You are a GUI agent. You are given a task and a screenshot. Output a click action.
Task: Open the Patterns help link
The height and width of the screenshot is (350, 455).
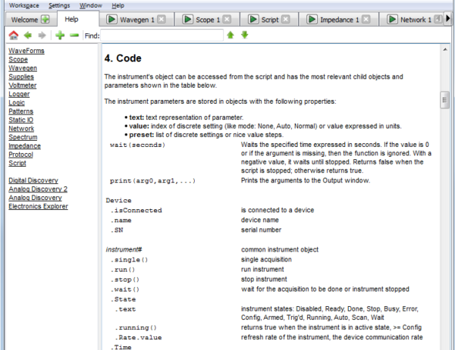21,111
